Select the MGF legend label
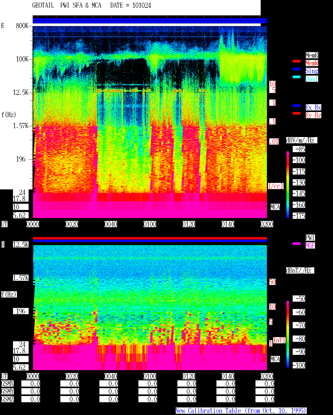 tap(310, 245)
